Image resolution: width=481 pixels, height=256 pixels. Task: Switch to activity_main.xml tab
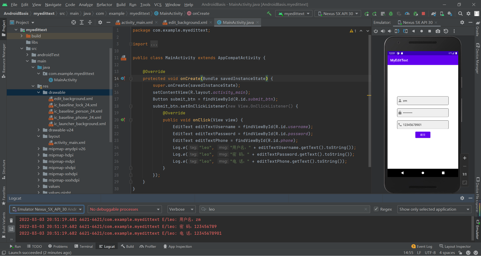(x=137, y=22)
